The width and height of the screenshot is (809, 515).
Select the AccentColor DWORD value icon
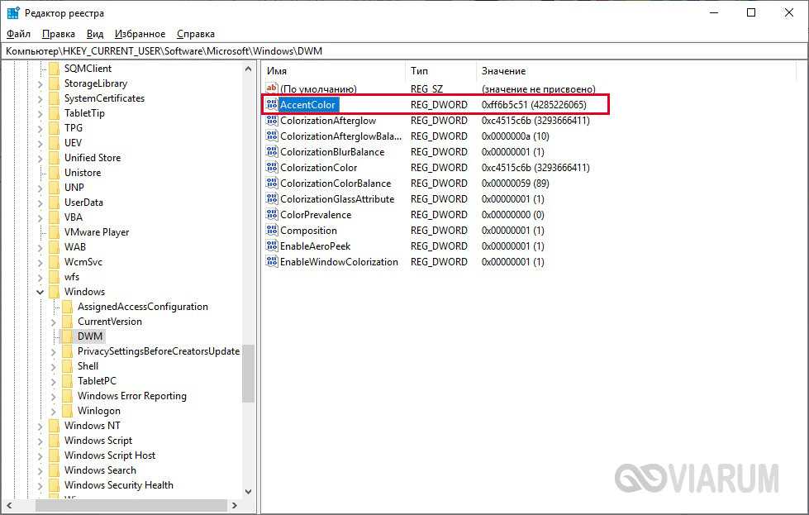pyautogui.click(x=272, y=105)
